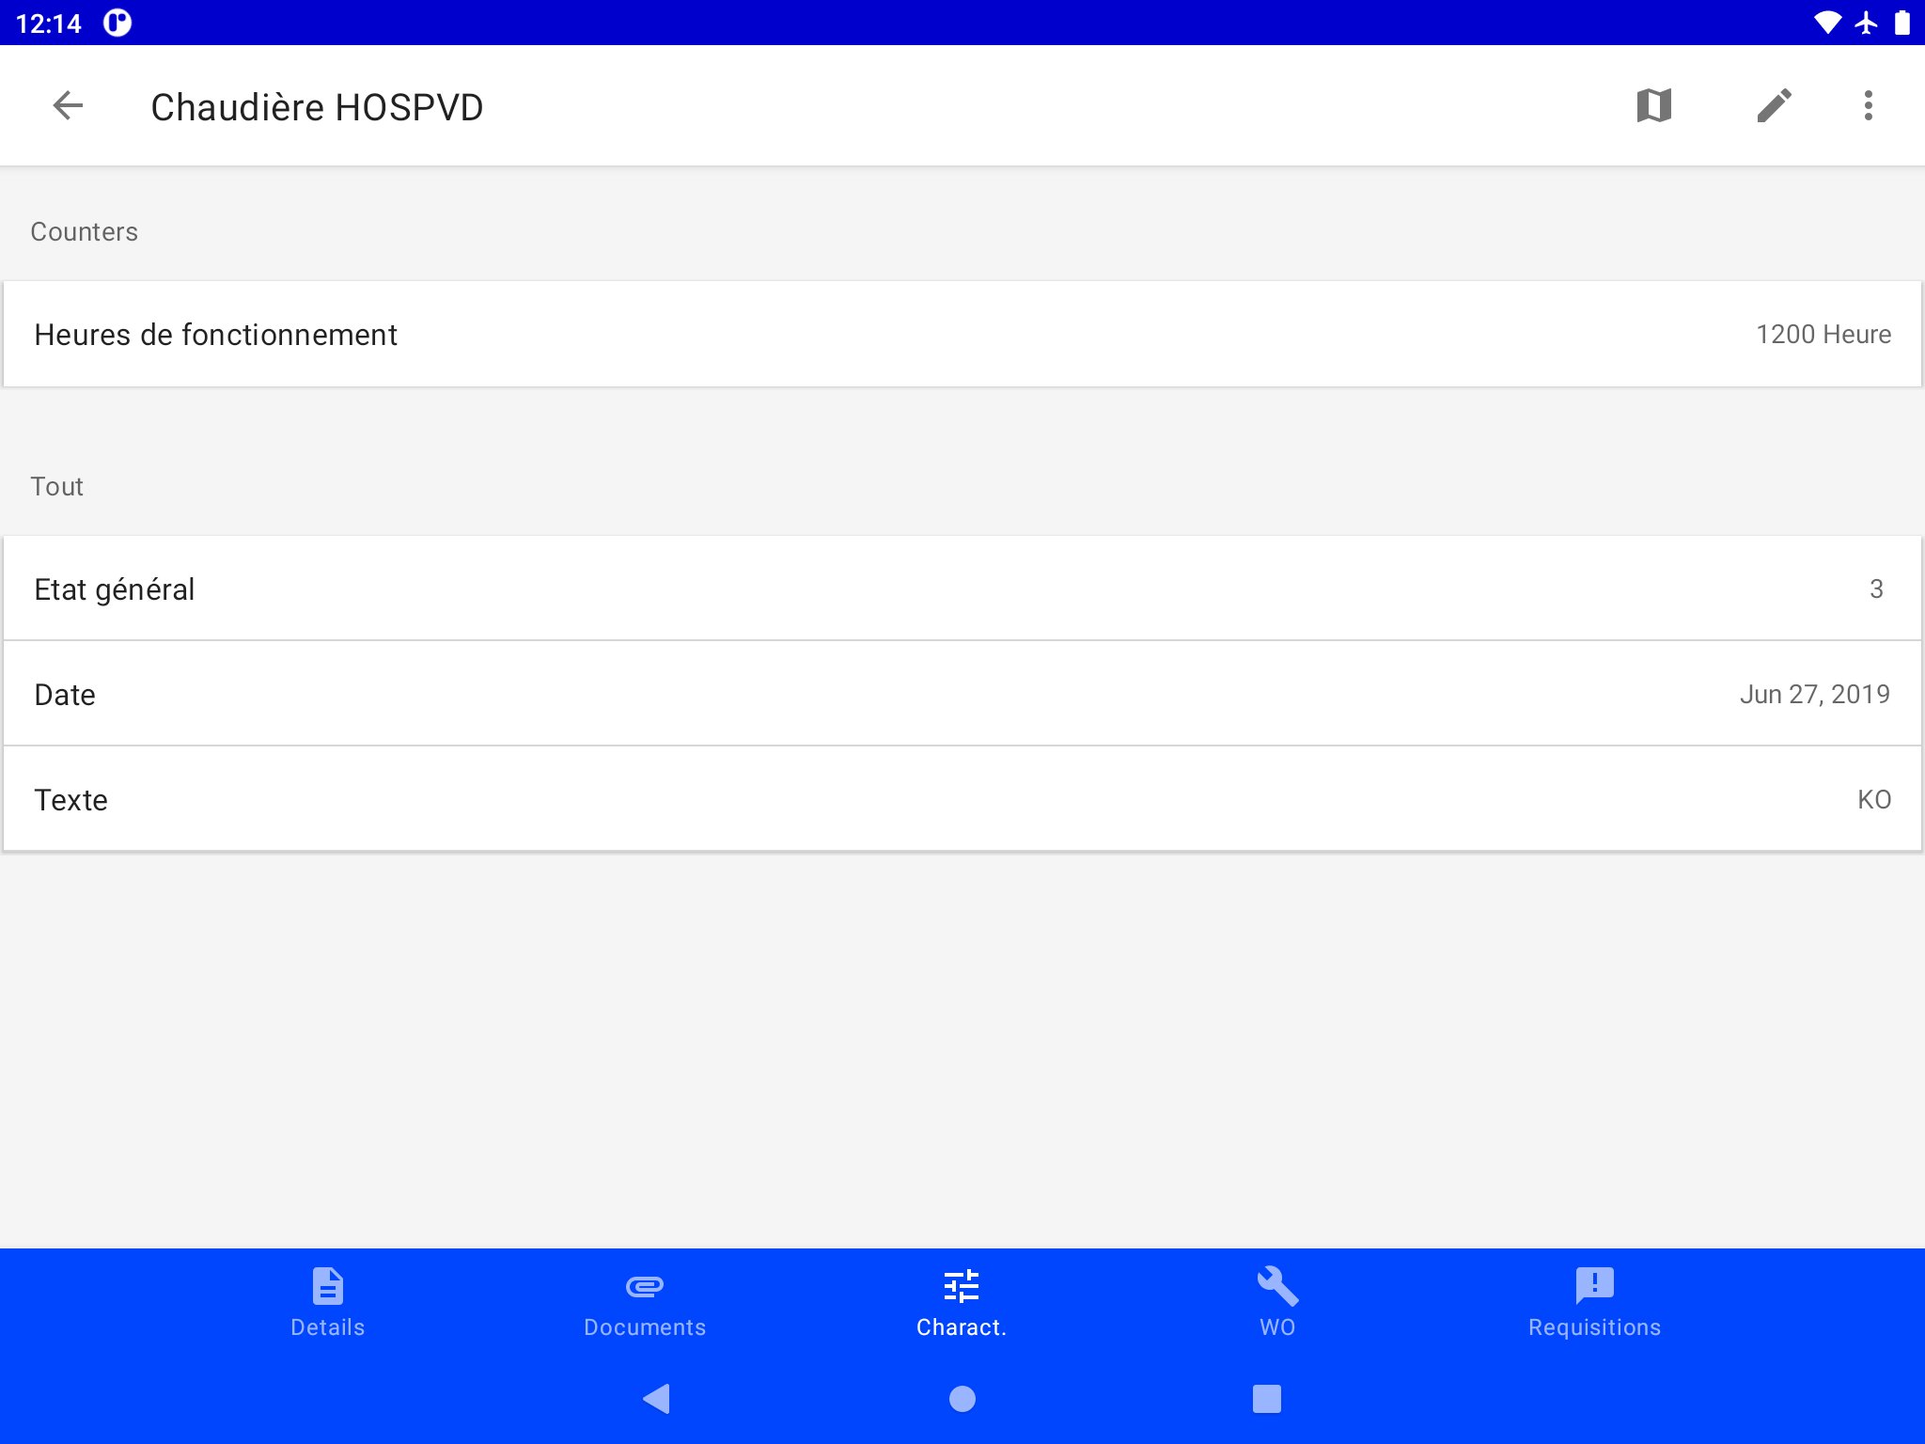
Task: Tap the back arrow in header
Action: 68,106
